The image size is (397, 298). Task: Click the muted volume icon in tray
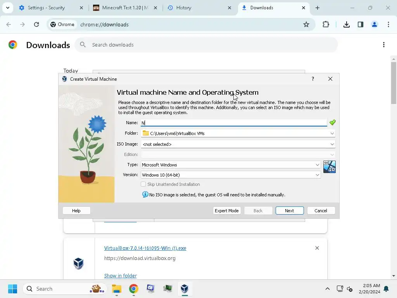pos(350,289)
